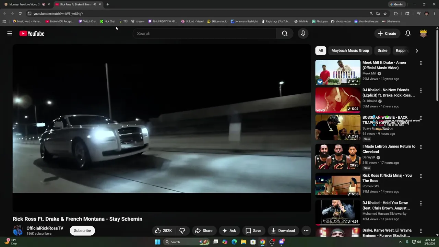Select the Maybach Music Group chip
Screen dimensions: 439x247
[x=350, y=50]
